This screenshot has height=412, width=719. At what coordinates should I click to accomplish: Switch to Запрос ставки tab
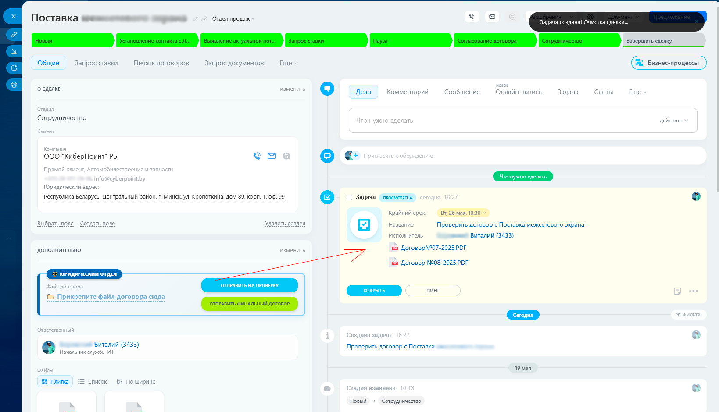tap(96, 63)
